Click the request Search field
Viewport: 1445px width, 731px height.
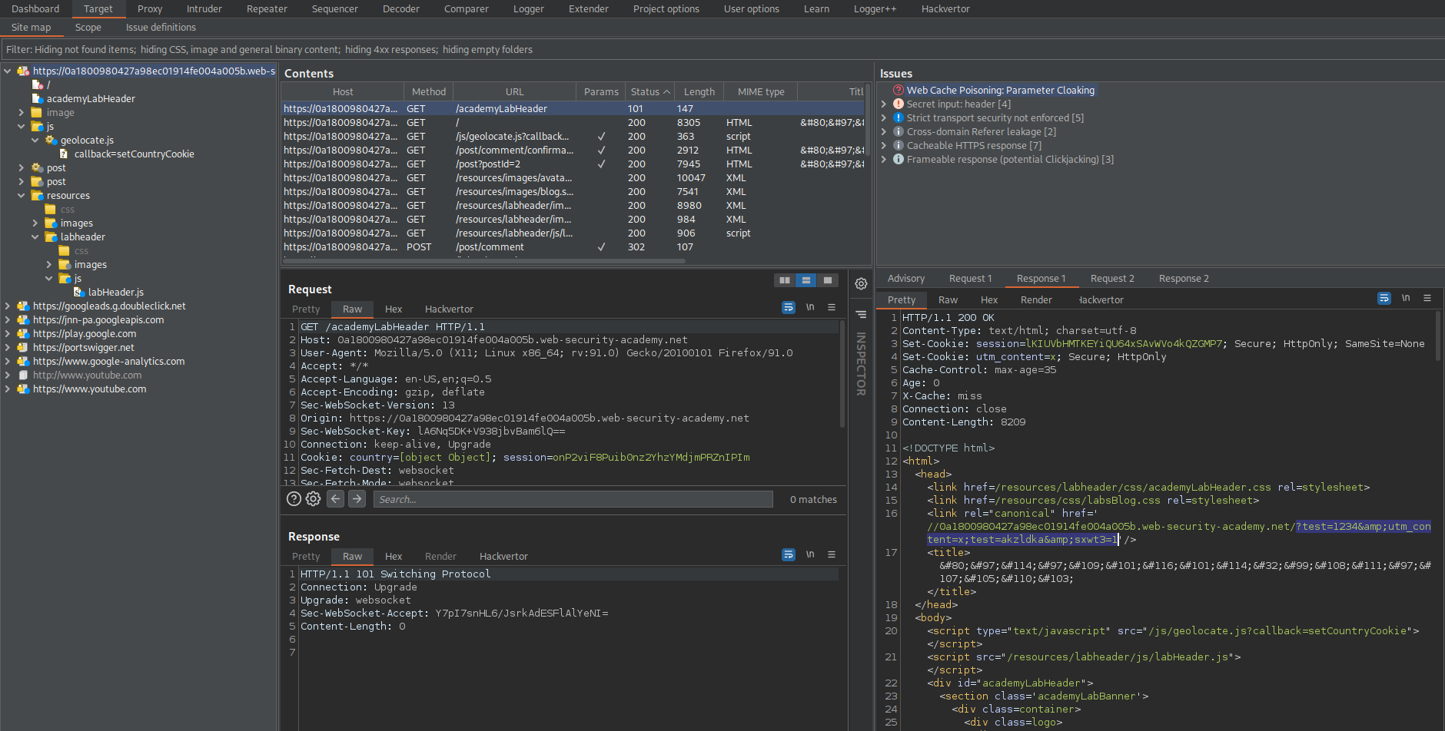(x=573, y=499)
